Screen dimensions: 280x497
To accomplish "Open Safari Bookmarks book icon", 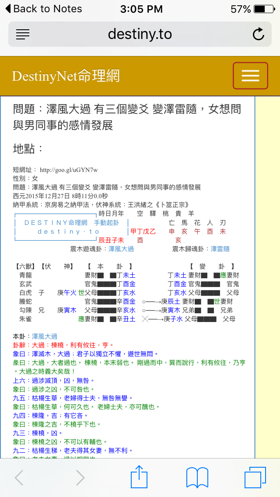I will click(x=197, y=478).
